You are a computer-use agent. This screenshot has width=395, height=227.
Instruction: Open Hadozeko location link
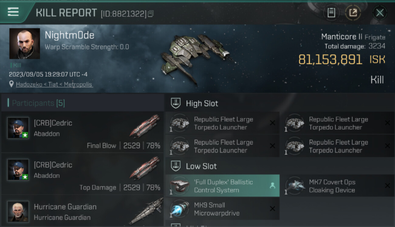[54, 84]
